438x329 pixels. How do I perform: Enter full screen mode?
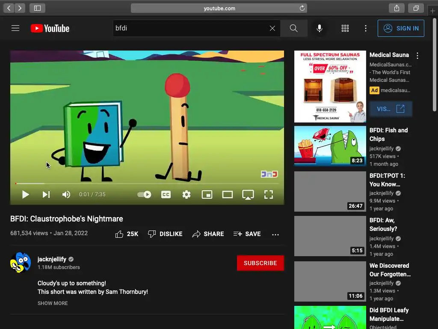tap(269, 194)
